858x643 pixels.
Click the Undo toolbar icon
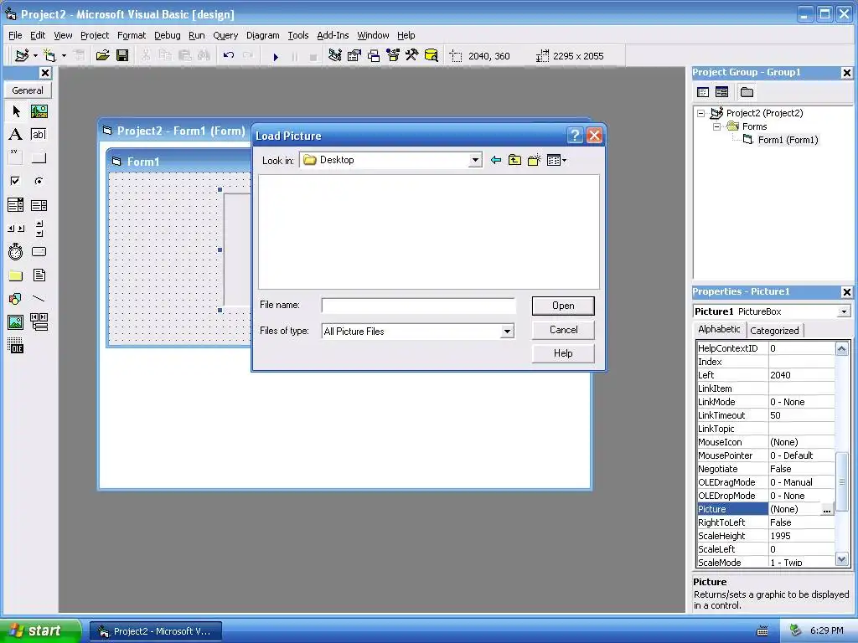point(229,55)
